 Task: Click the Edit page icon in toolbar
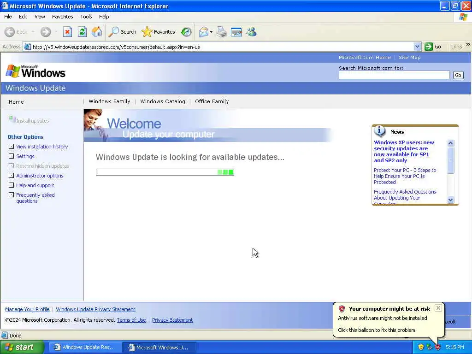pos(236,32)
